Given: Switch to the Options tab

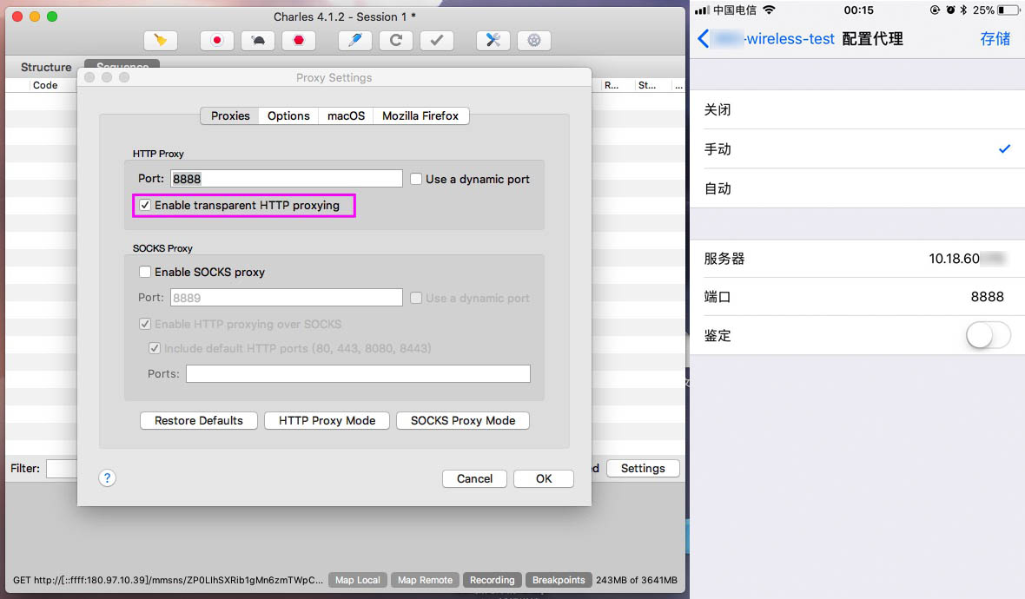Looking at the screenshot, I should coord(288,115).
